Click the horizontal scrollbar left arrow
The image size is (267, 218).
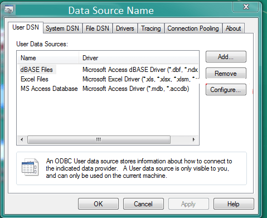tap(22, 139)
